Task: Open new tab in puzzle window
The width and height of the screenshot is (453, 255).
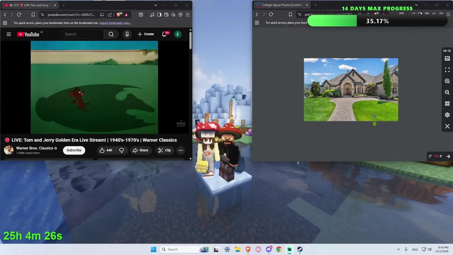Action: tap(316, 5)
